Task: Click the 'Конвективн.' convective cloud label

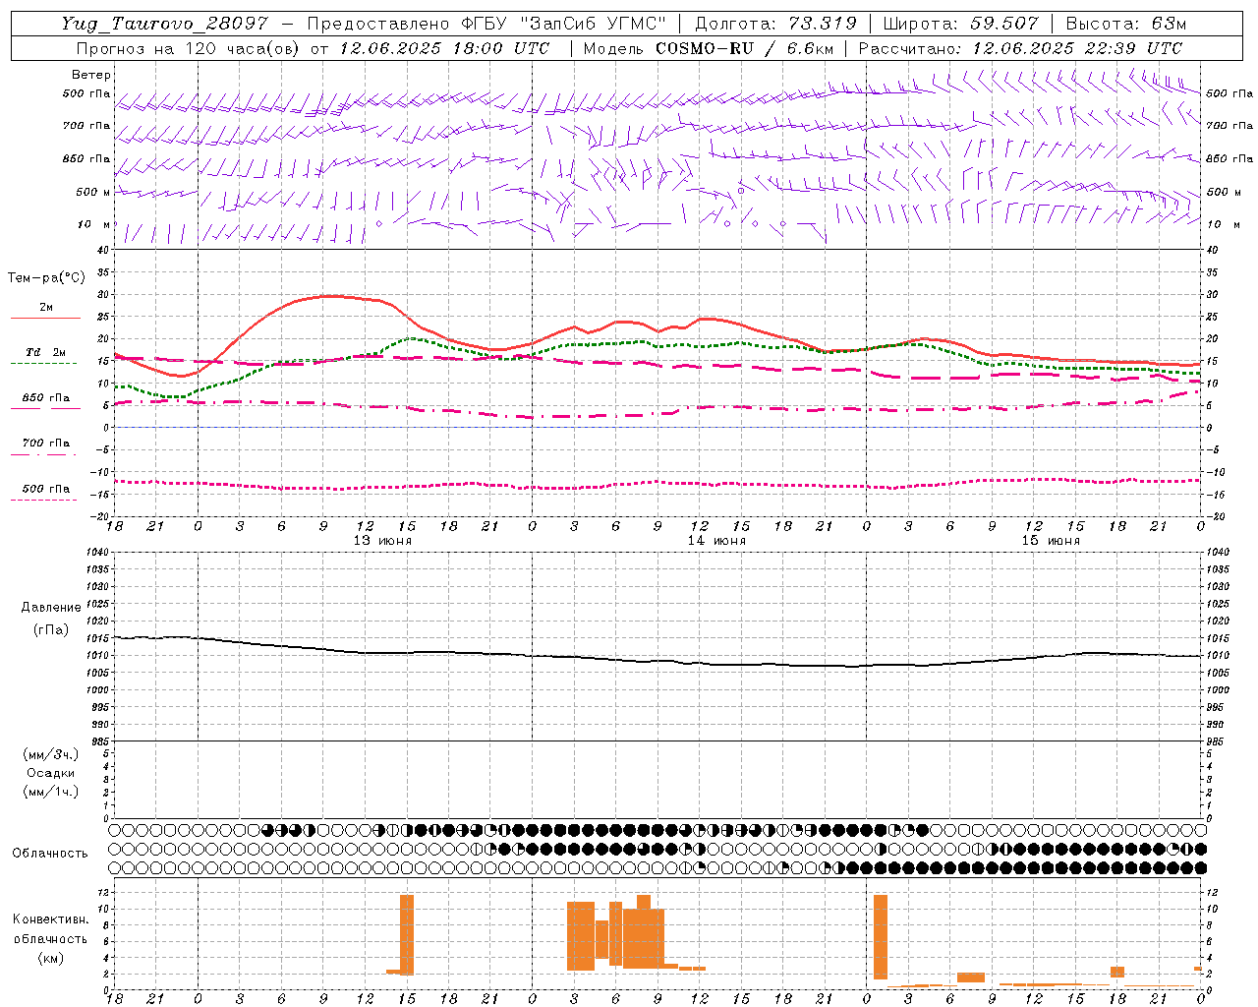Action: point(50,919)
